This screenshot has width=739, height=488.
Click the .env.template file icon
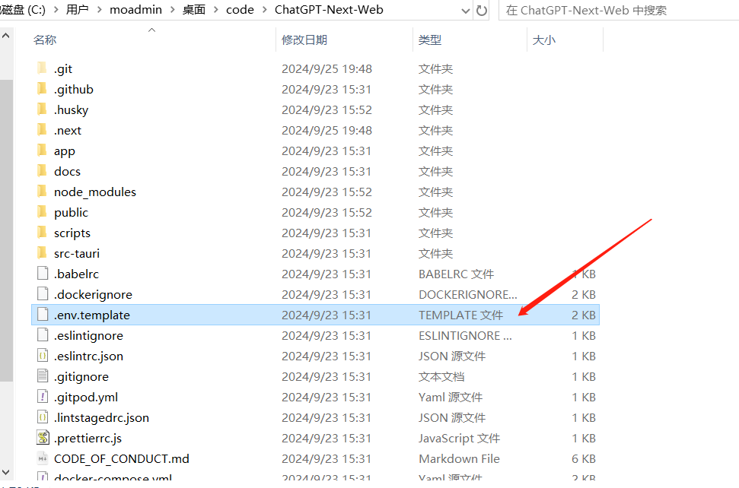pos(43,315)
